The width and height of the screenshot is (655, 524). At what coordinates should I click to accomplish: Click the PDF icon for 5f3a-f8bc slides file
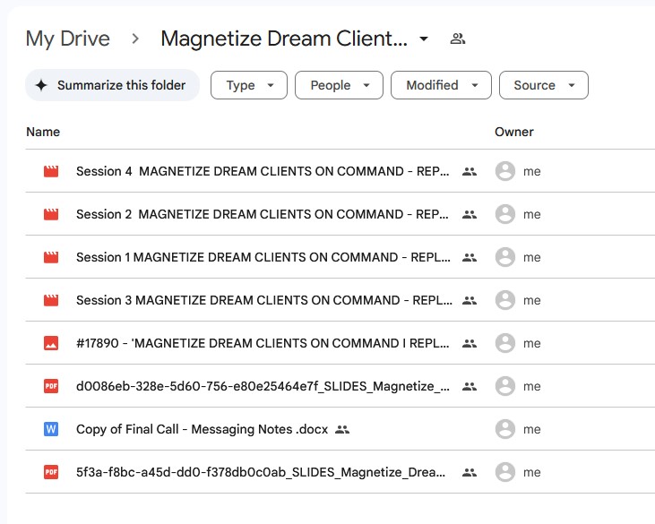pyautogui.click(x=51, y=472)
